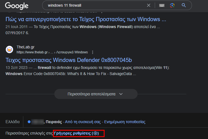Viewport: 208px width, 139px height.
Task: Click 'Ελλάδα' country label
Action: [12, 122]
